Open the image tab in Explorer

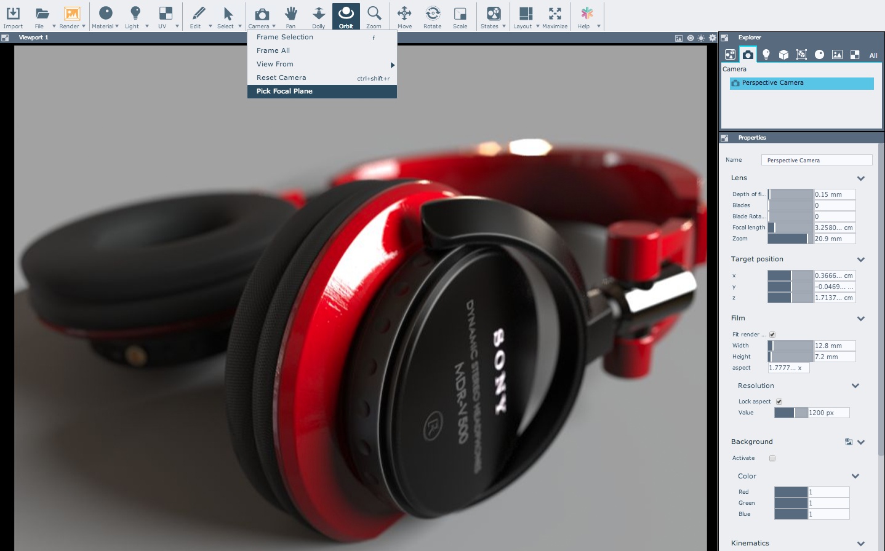[x=837, y=55]
